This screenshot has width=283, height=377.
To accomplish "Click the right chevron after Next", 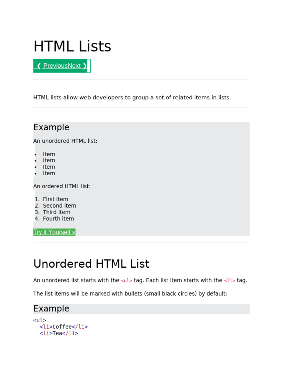I will pos(85,66).
